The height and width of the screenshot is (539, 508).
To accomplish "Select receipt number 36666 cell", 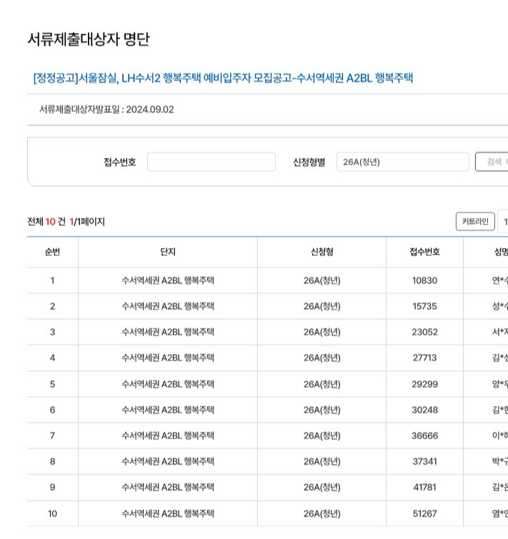I will 424,435.
